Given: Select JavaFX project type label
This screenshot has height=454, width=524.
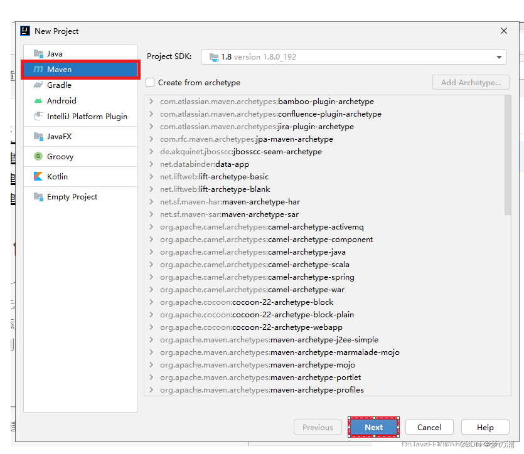Looking at the screenshot, I should (x=59, y=136).
